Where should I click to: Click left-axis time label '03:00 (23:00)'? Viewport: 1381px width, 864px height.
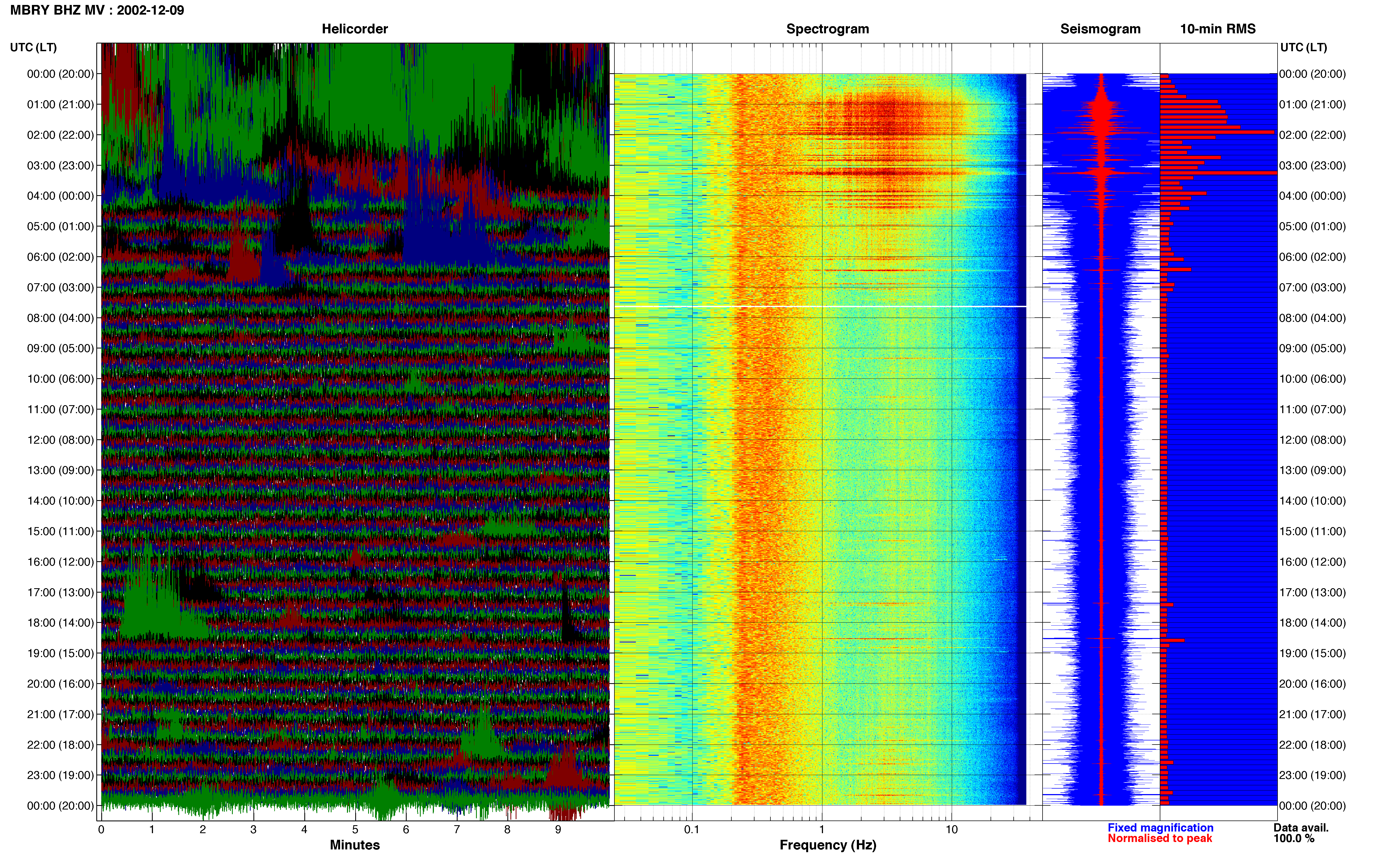[x=61, y=166]
